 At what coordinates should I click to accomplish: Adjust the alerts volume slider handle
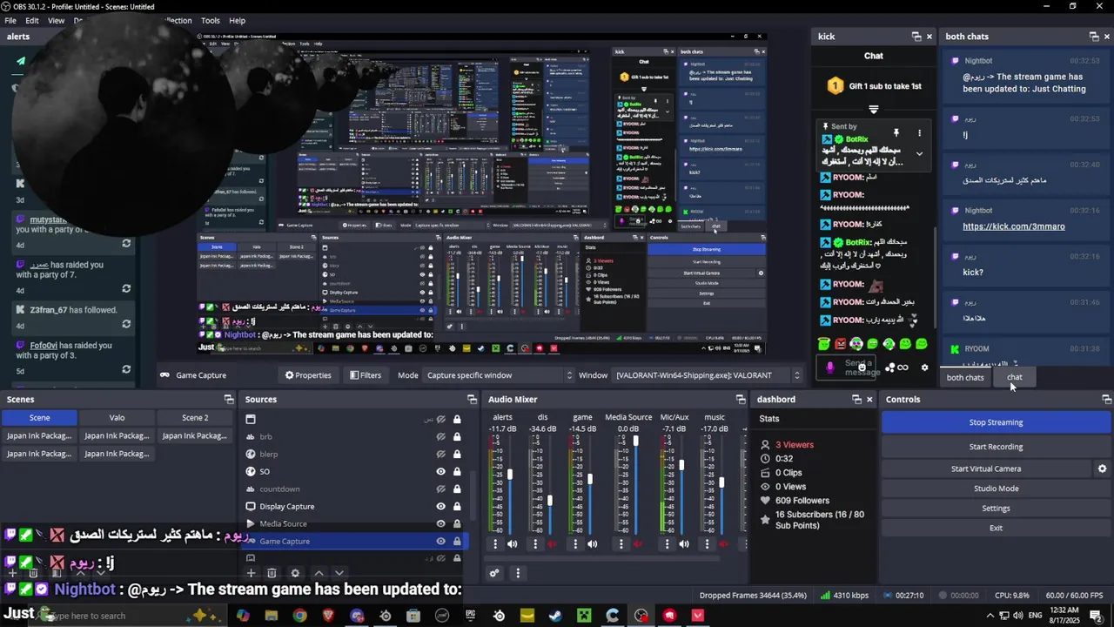point(510,475)
